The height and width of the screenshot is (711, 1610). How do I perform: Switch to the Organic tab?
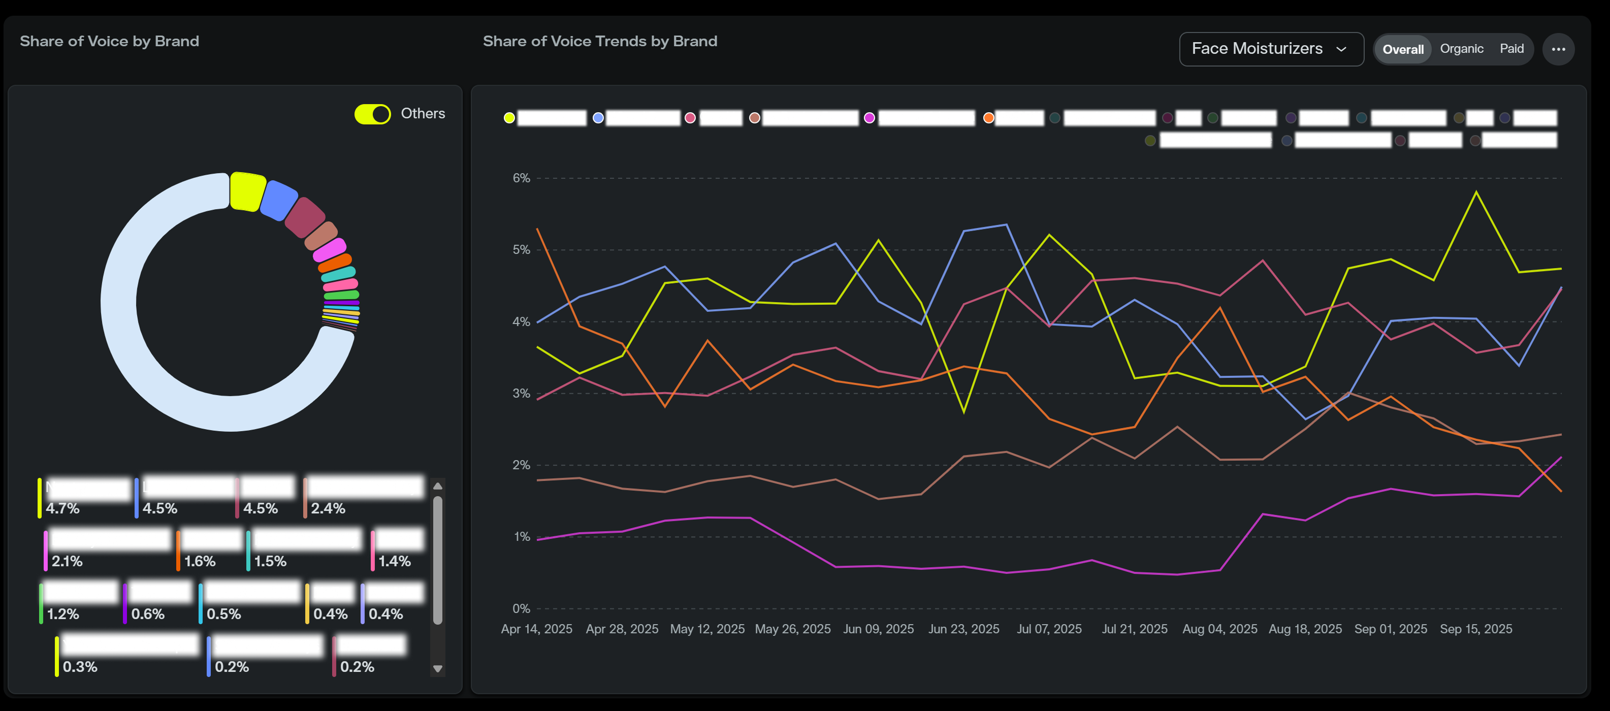[x=1461, y=49]
